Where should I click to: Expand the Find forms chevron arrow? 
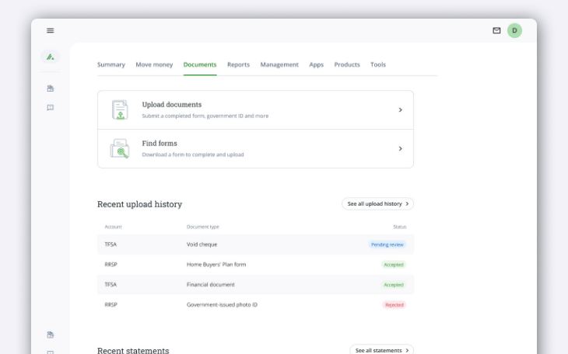pos(400,148)
